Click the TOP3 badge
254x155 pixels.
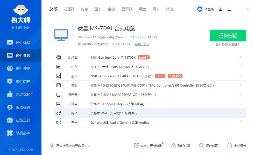(160, 76)
